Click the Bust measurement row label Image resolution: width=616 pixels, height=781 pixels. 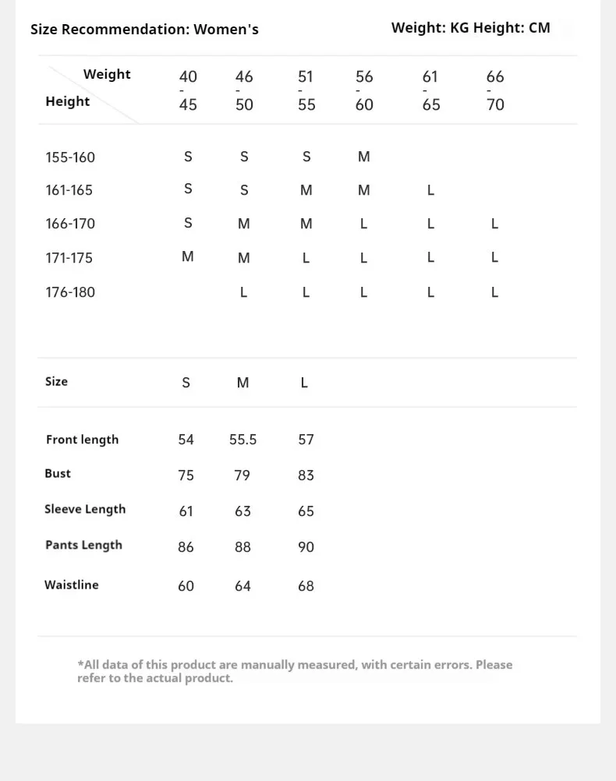pyautogui.click(x=58, y=474)
